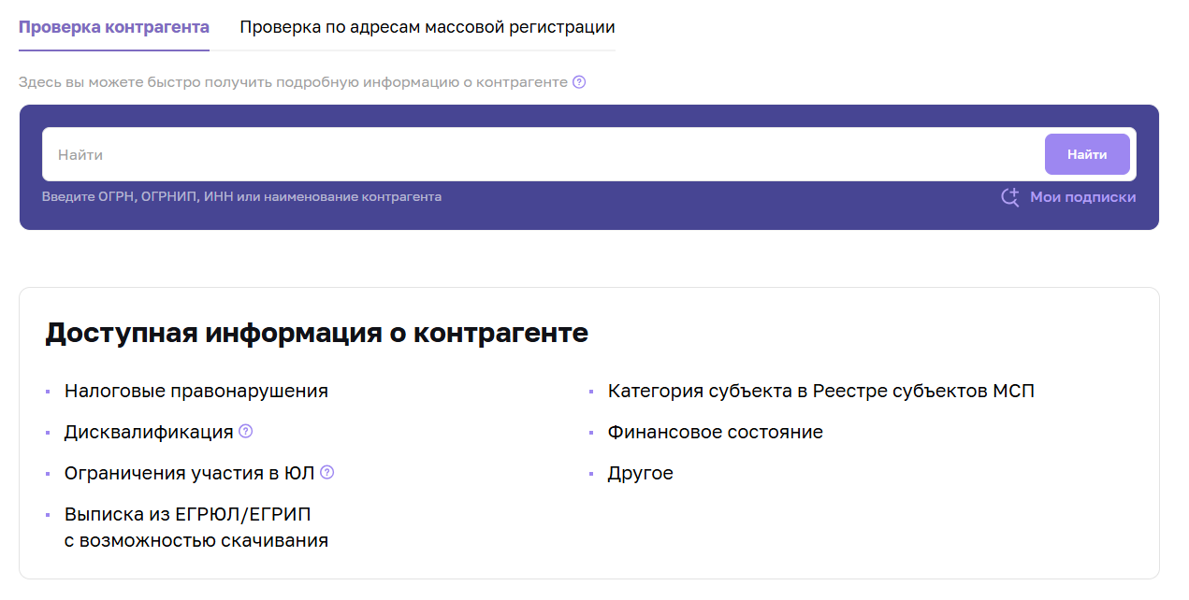Screen dimensions: 1189x600
Task: Select the Налоговые правонарушения list item
Action: 196,391
